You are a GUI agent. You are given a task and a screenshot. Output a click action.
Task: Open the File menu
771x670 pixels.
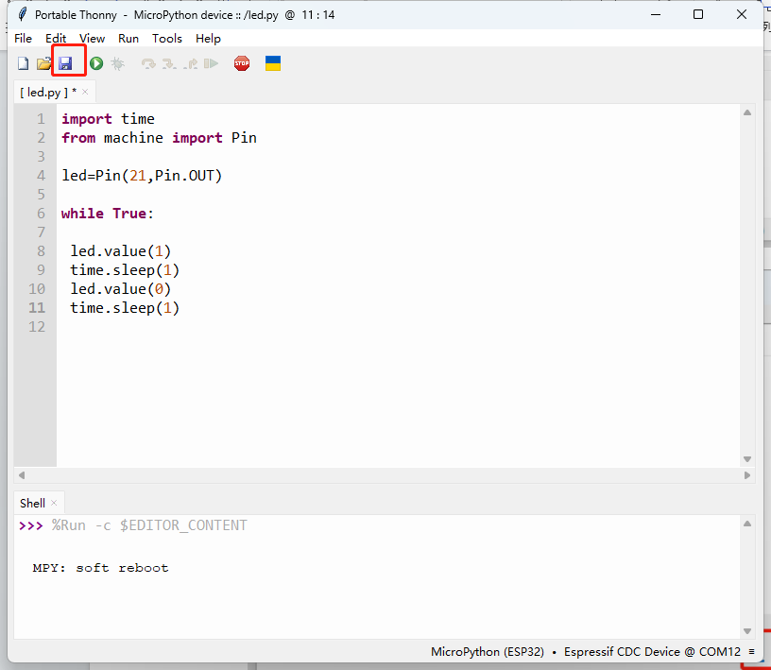tap(23, 39)
